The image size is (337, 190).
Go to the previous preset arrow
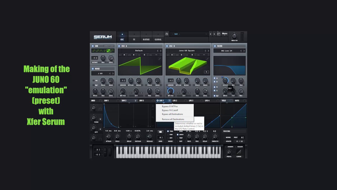210,34
